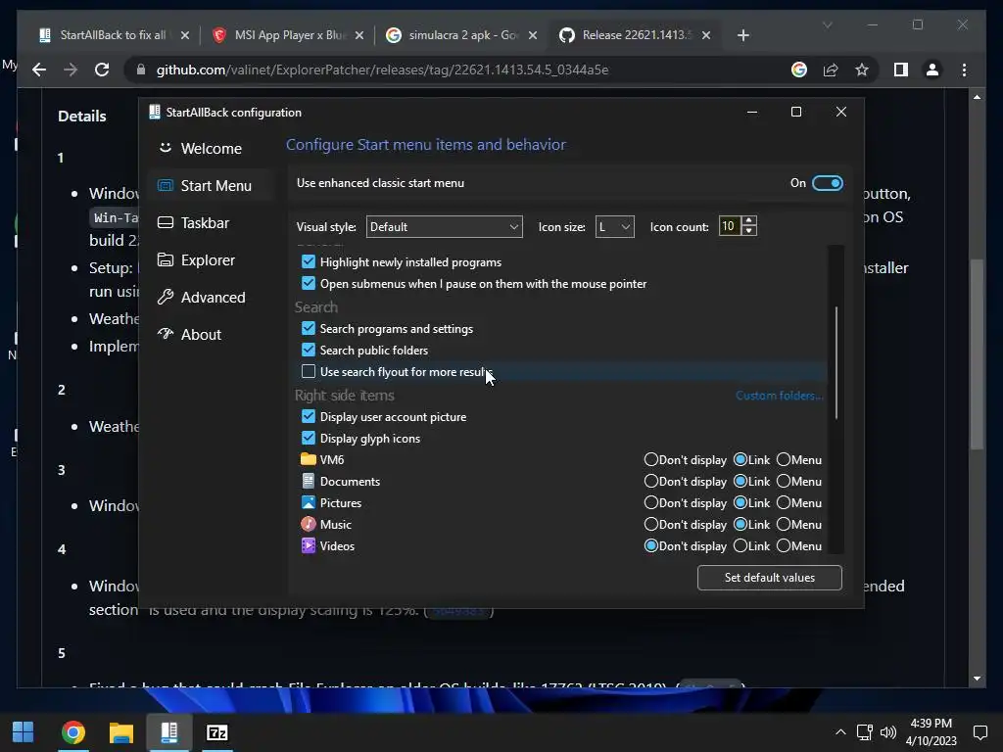
Task: Toggle Chrome side panel icon
Action: [901, 70]
